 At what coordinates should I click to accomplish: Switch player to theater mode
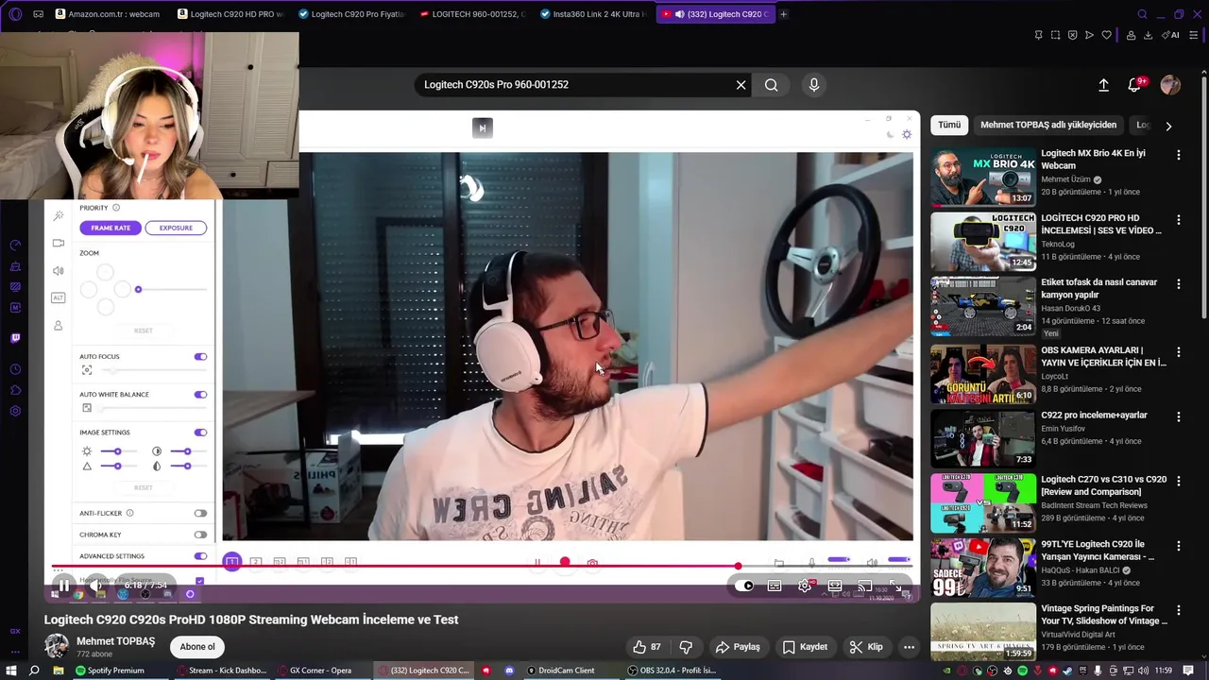(835, 586)
